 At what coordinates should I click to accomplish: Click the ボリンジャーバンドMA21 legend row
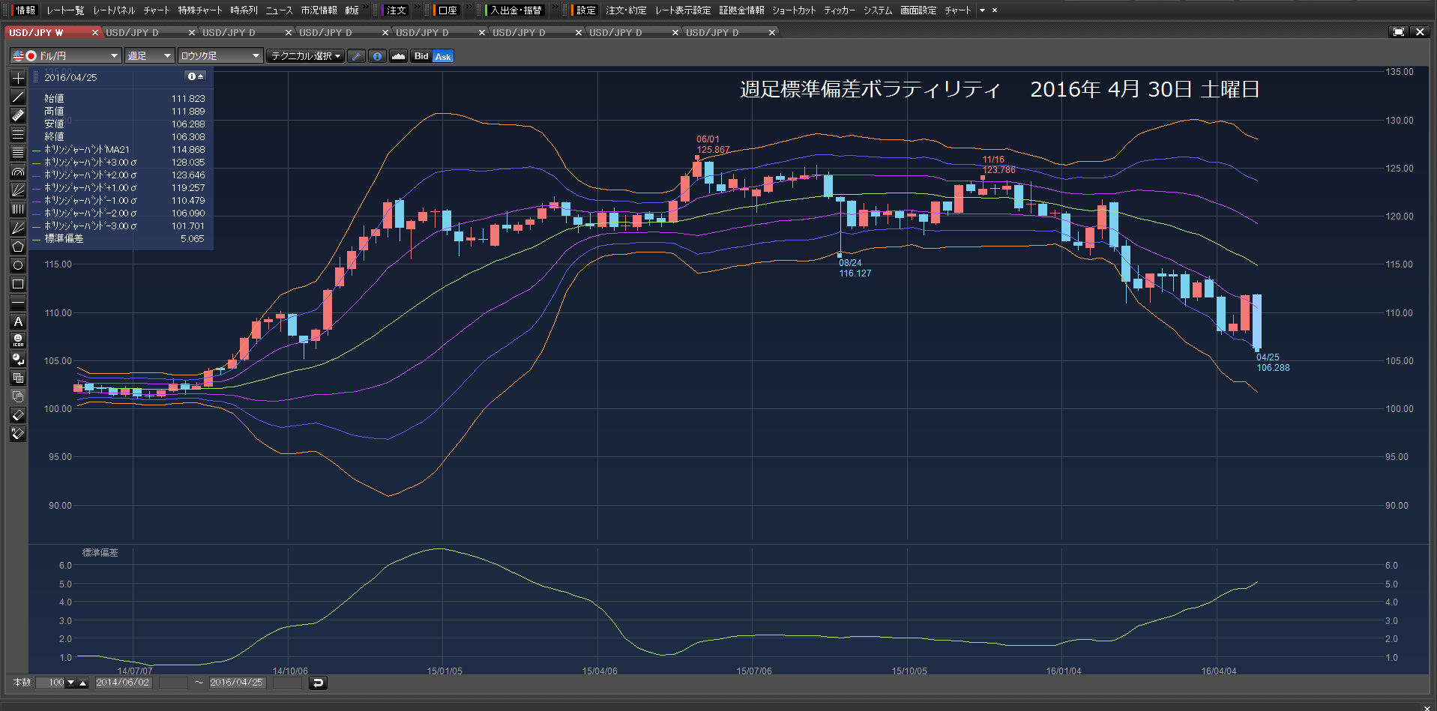(120, 149)
